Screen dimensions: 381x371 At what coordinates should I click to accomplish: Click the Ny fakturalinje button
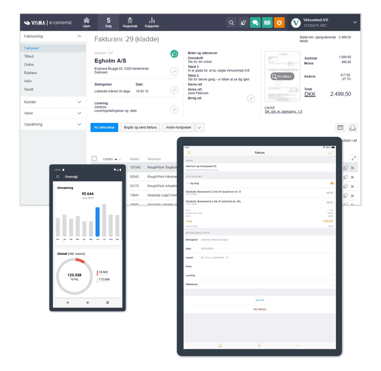click(105, 128)
